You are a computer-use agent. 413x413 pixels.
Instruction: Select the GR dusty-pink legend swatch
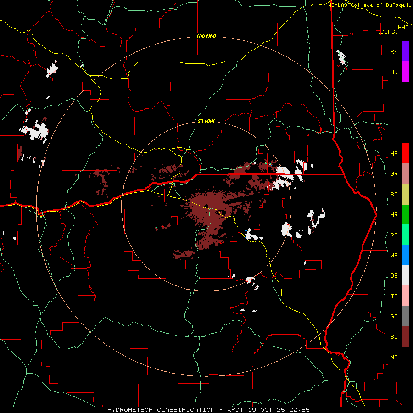coord(405,174)
